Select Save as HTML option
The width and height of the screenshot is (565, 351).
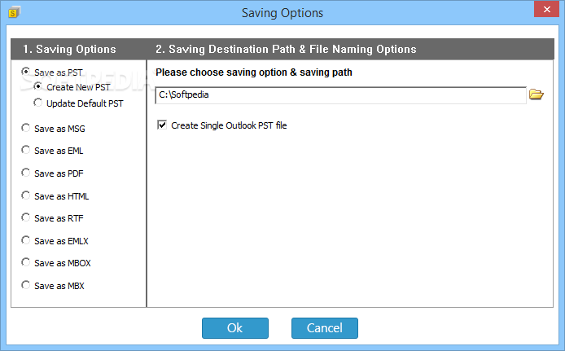(x=26, y=195)
